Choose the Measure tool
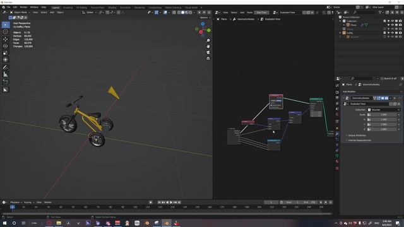This screenshot has width=404, height=227. point(6,74)
